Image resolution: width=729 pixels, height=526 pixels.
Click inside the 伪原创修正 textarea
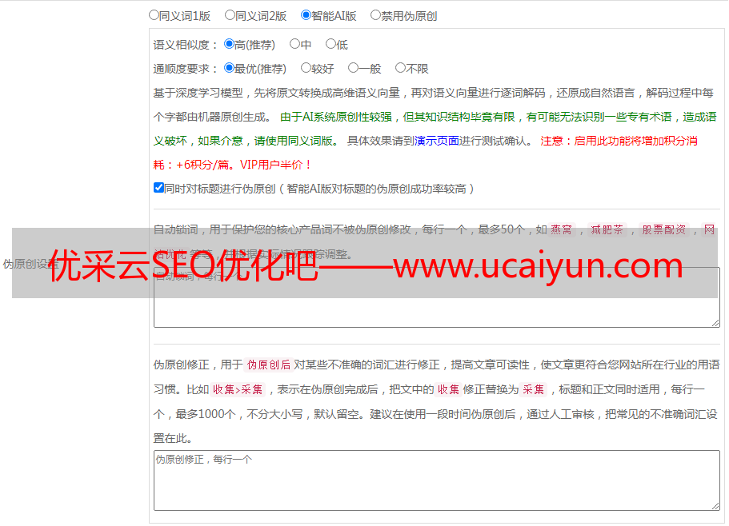(437, 480)
